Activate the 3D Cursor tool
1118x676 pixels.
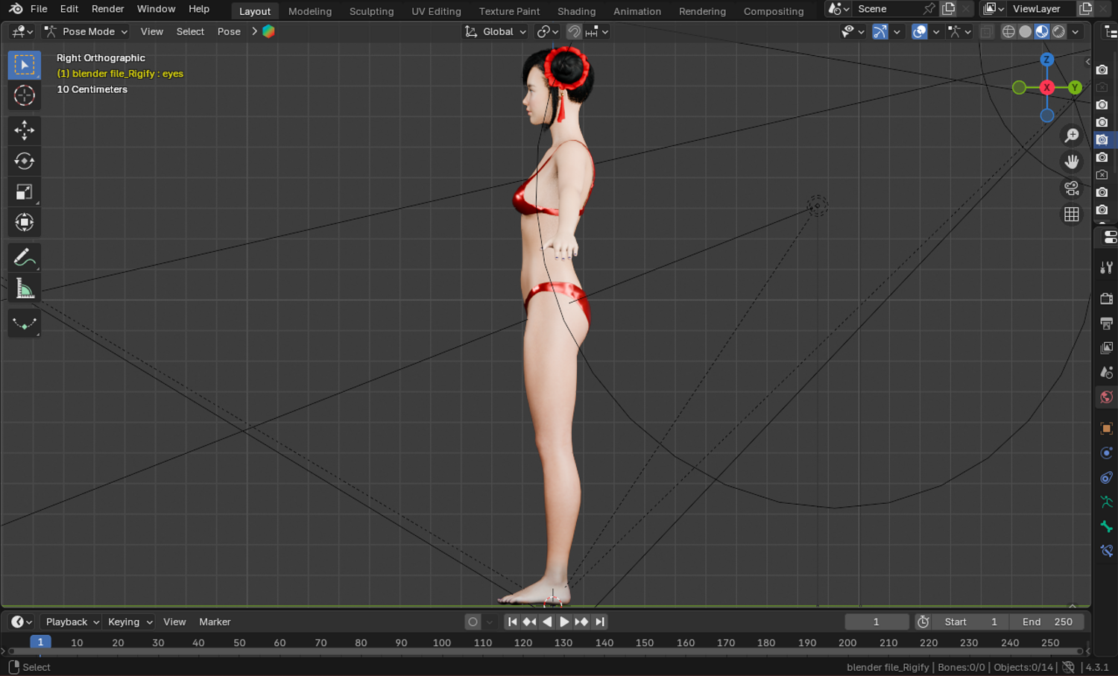[24, 95]
